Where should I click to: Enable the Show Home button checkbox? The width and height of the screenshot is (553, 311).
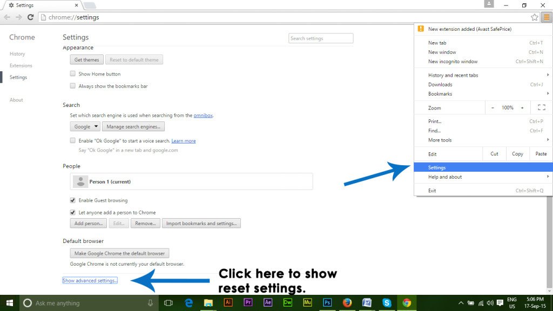coord(73,73)
